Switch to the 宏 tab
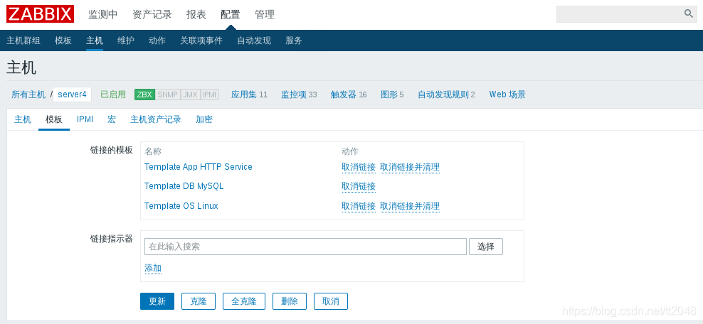Viewport: 703px width, 324px height. (112, 119)
